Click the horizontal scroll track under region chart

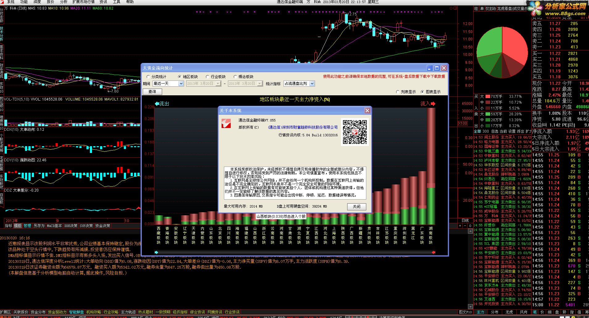tap(295, 252)
